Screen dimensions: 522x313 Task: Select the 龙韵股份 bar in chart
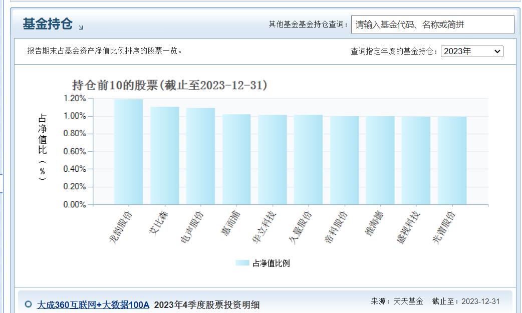pyautogui.click(x=129, y=152)
